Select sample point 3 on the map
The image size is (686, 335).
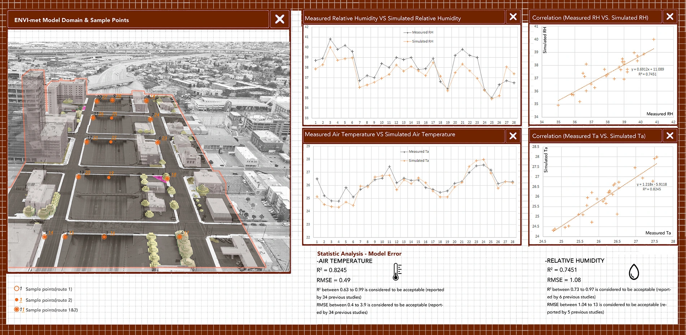pyautogui.click(x=104, y=237)
